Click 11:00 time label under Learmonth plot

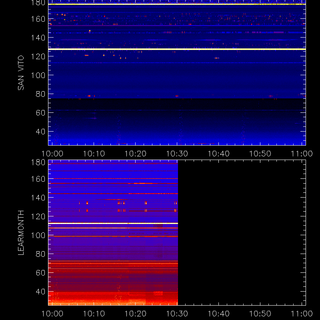click(x=302, y=314)
